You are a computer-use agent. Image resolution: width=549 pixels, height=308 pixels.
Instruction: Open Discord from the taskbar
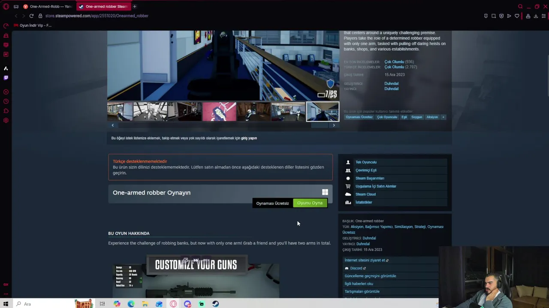187,304
